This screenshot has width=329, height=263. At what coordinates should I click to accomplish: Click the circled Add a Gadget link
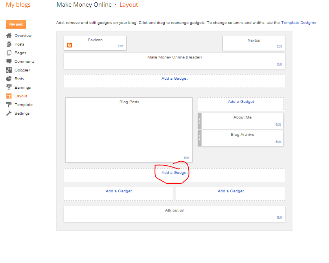[x=175, y=173]
